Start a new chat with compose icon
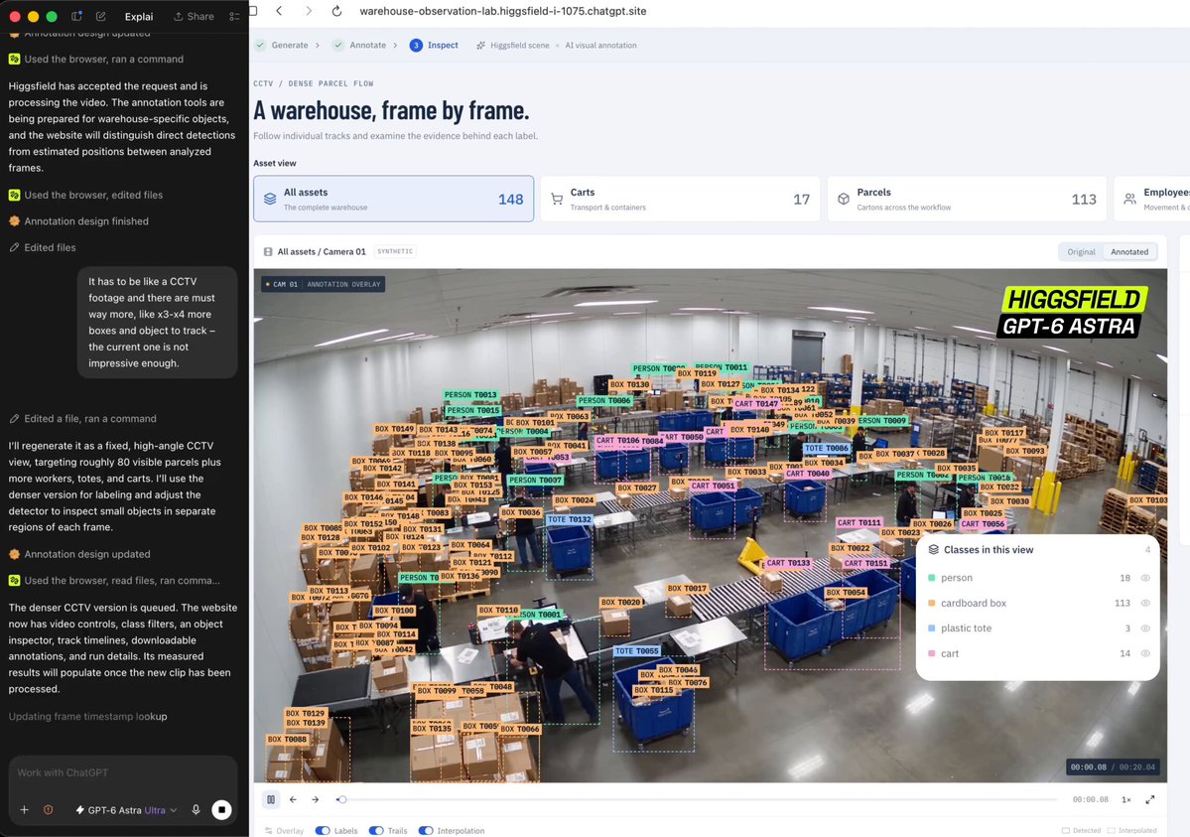 point(101,16)
